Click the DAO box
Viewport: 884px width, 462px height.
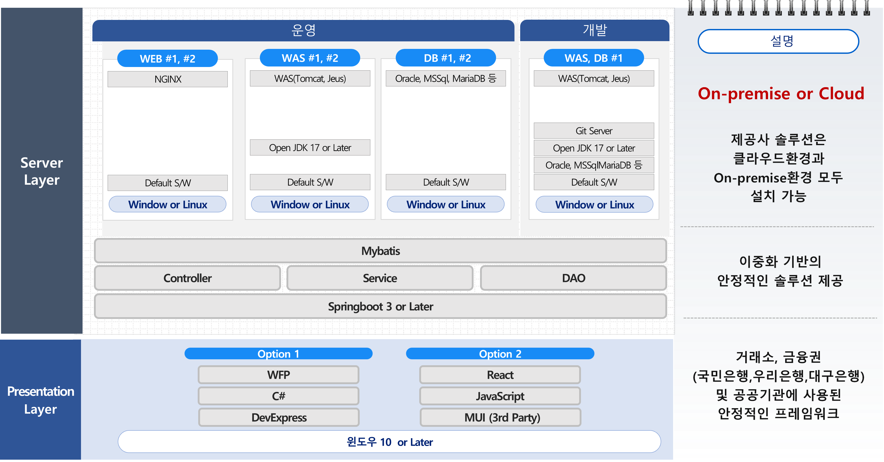point(573,278)
